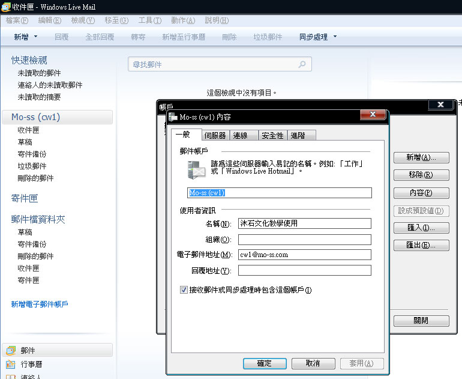Click the 組織 input field
The height and width of the screenshot is (379, 462).
coord(305,240)
